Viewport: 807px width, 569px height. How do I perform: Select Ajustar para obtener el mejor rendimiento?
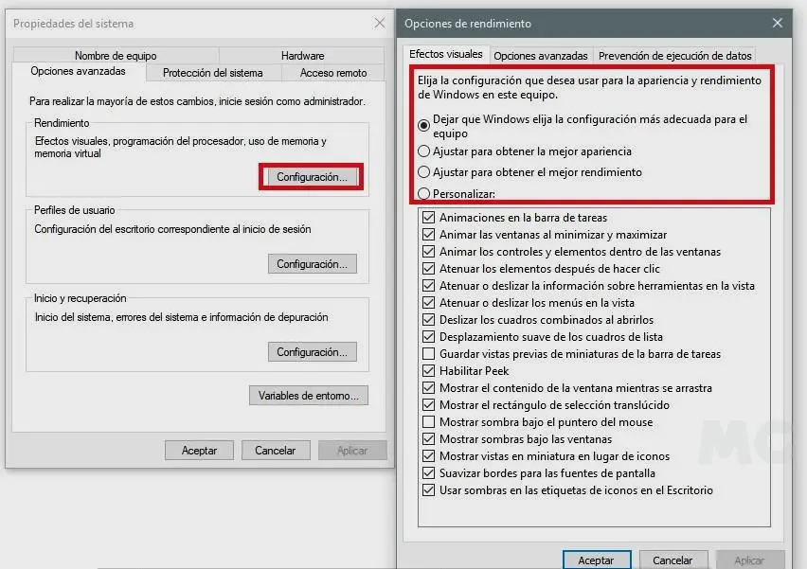[423, 171]
